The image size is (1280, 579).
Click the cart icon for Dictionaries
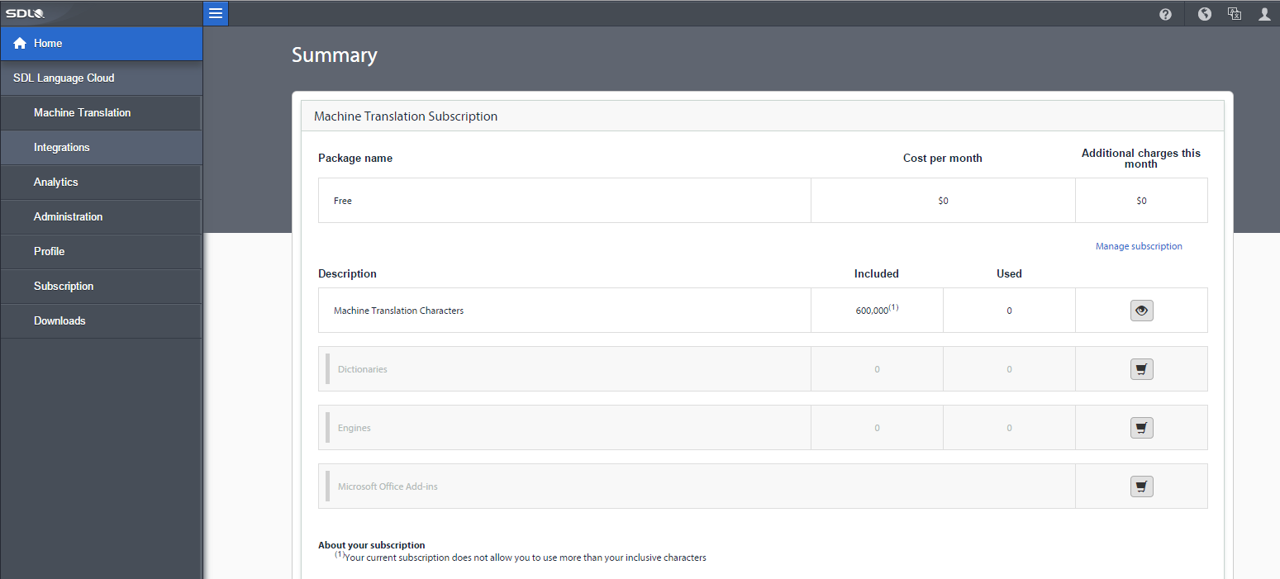point(1141,369)
